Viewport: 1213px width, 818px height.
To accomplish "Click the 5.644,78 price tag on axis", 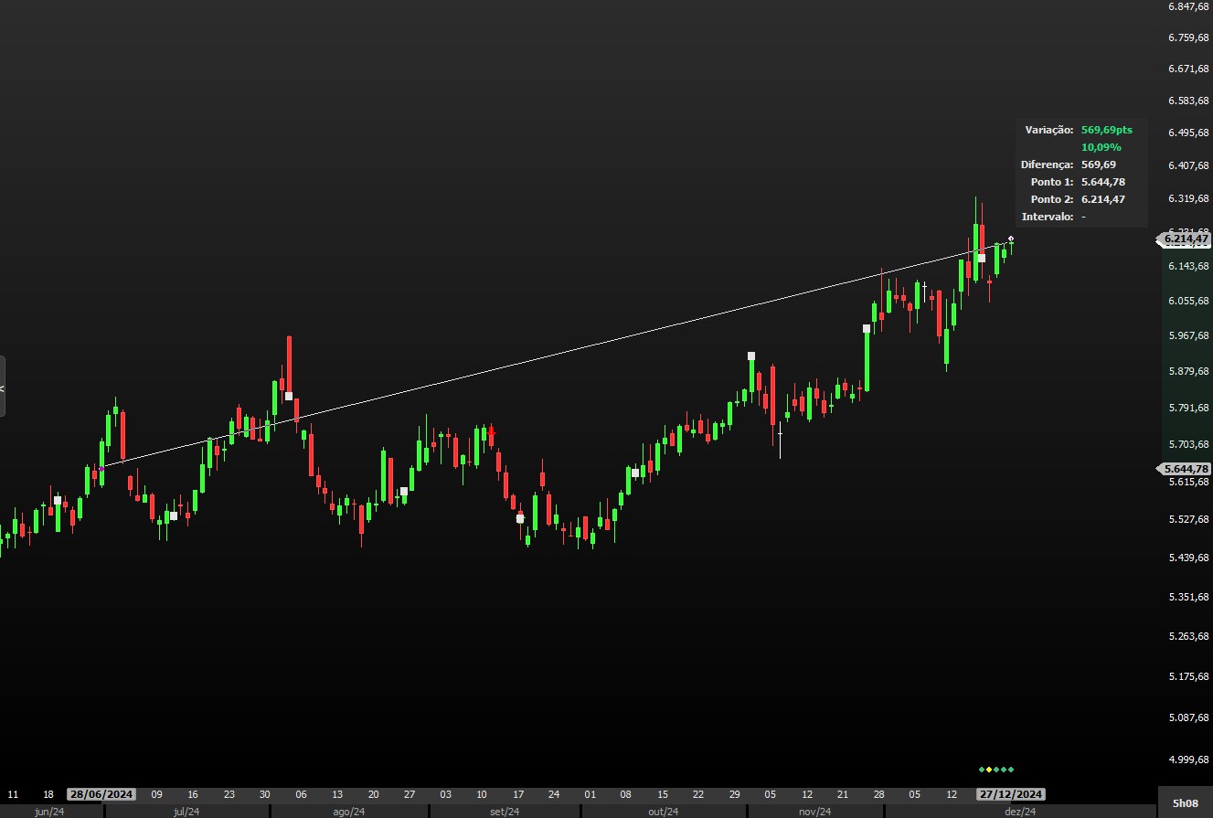I will (1186, 468).
